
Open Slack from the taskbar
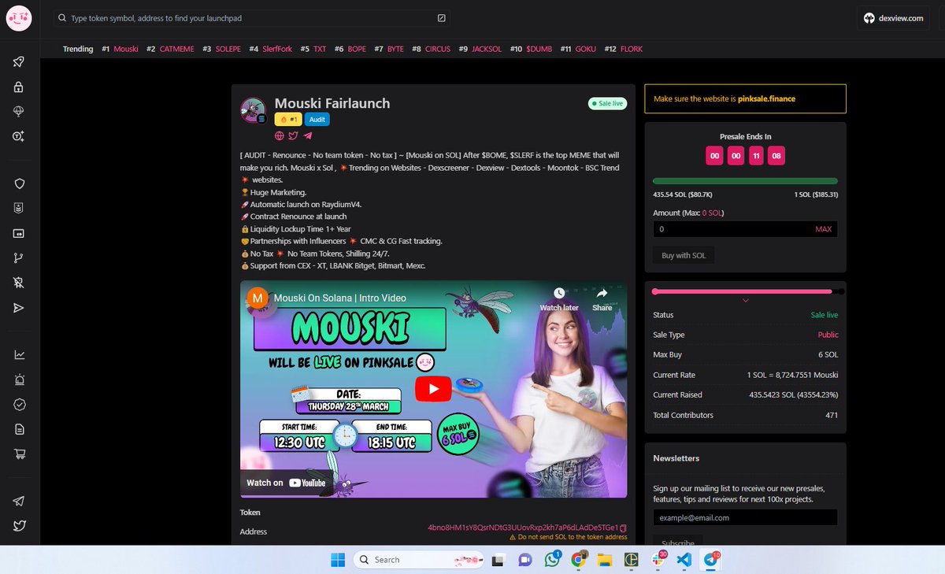tap(658, 560)
